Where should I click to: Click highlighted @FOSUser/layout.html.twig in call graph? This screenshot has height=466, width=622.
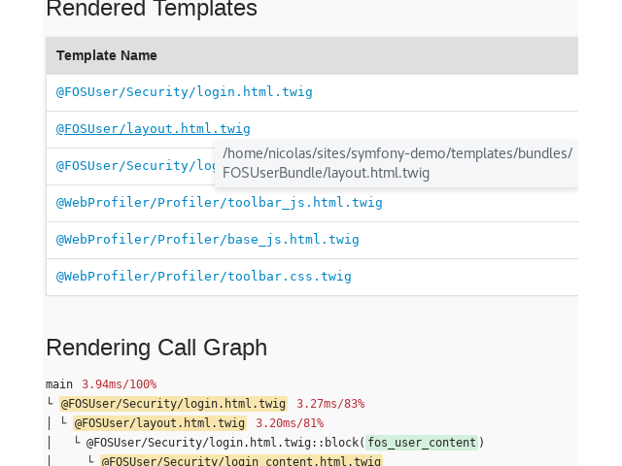click(159, 423)
